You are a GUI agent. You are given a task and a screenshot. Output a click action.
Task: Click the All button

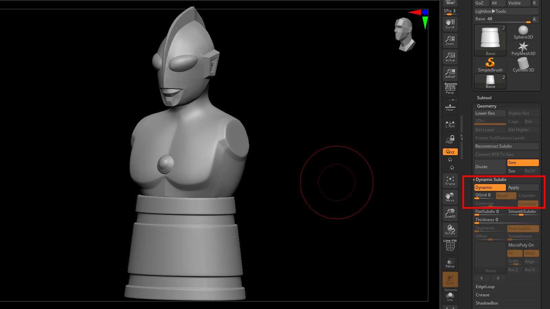498,3
